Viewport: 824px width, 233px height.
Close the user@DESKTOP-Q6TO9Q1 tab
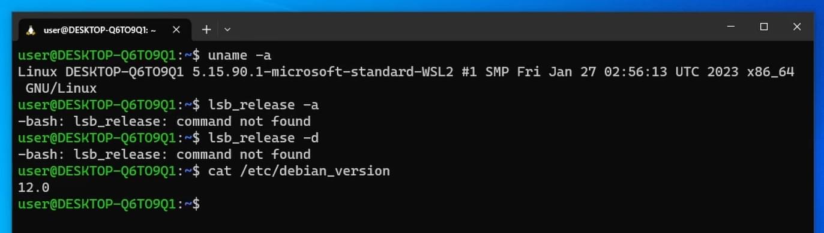pyautogui.click(x=176, y=29)
